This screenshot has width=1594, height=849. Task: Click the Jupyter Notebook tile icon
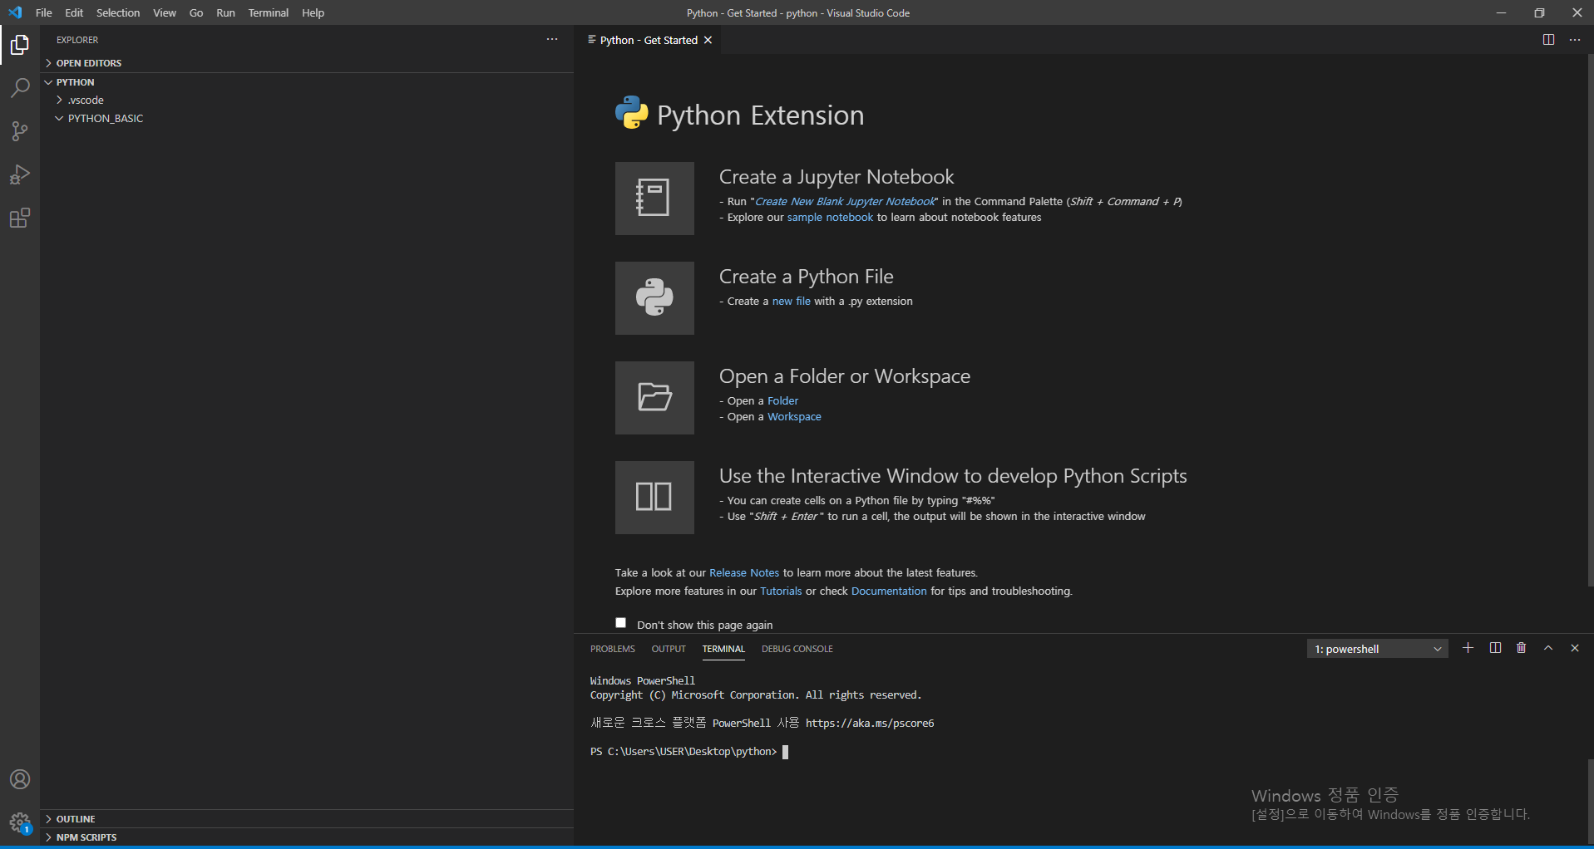pyautogui.click(x=654, y=199)
